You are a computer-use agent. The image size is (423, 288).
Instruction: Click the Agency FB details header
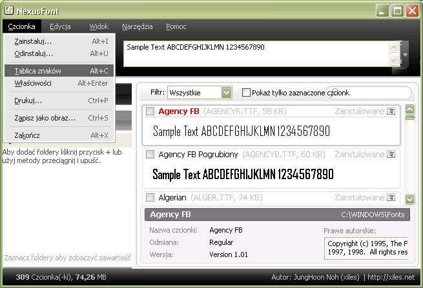tap(170, 215)
